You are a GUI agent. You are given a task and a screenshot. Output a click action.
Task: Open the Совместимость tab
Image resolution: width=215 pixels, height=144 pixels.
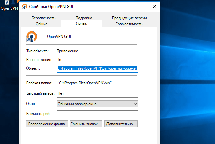click(x=129, y=24)
